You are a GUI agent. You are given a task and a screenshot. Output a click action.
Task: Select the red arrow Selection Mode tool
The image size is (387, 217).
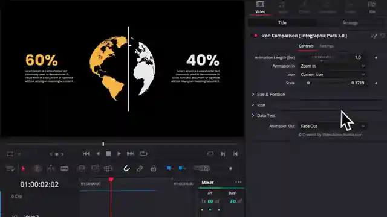23,169
